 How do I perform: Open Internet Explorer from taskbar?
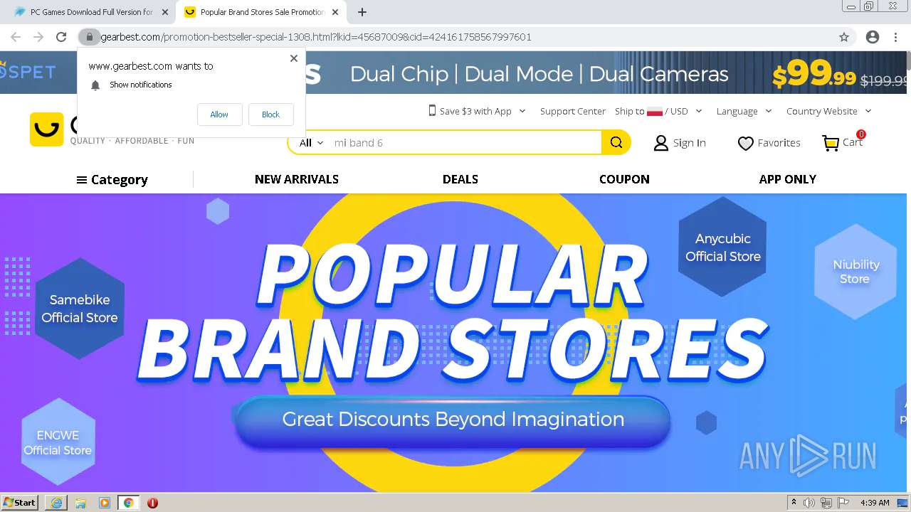pos(56,503)
